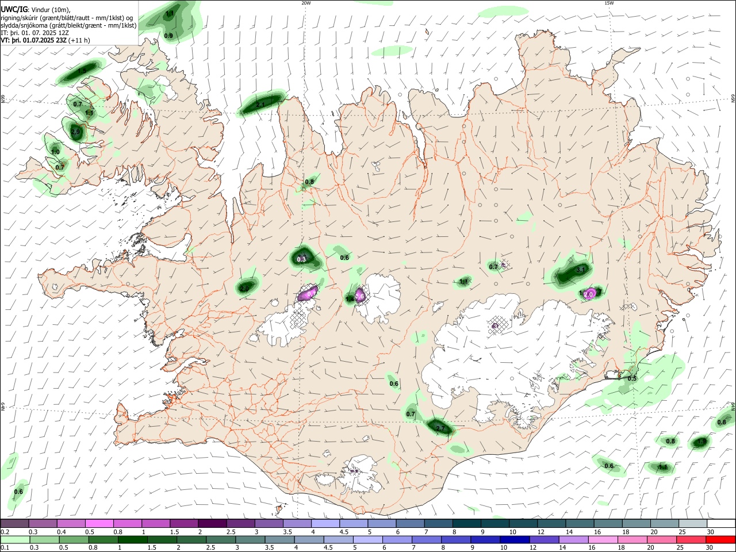Click the '(+11 h)' forecast offset text

pos(79,40)
